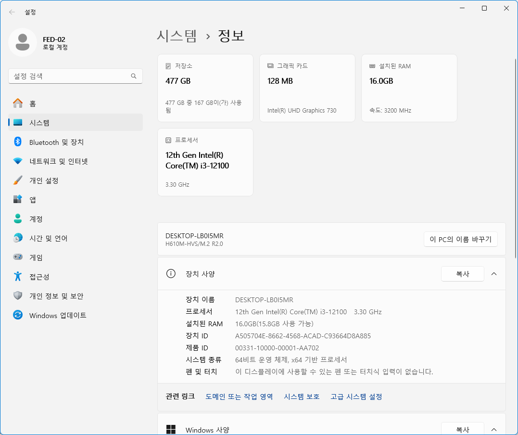Viewport: 518px width, 435px height.
Task: Open 도메인 또는 작업 영역 link
Action: [239, 397]
